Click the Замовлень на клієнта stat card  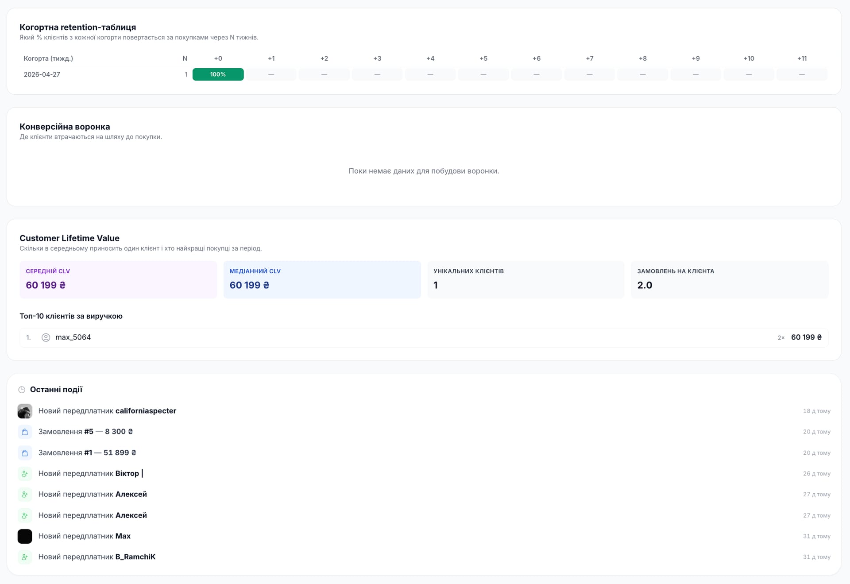[729, 279]
